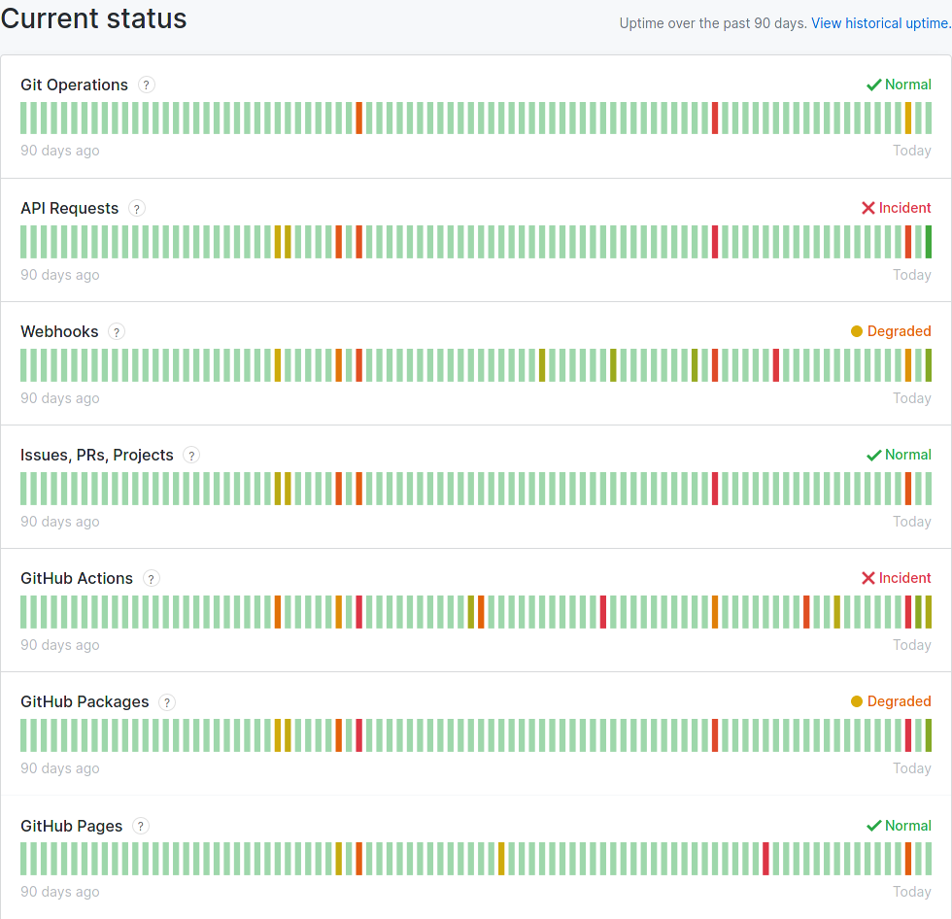Image resolution: width=952 pixels, height=919 pixels.
Task: Click the red X icon for API Requests
Action: click(x=868, y=208)
